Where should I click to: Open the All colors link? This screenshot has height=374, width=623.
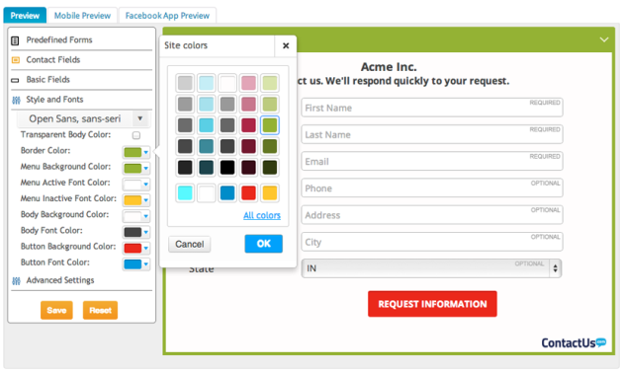262,215
